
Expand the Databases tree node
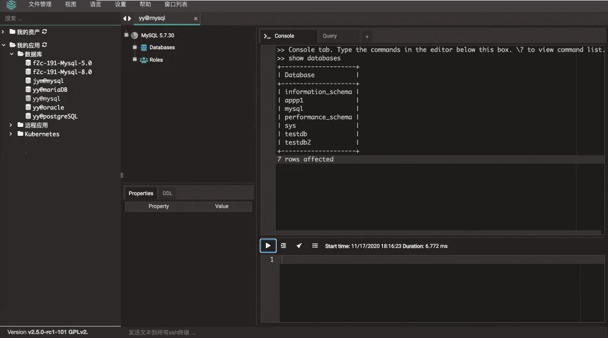pos(135,47)
